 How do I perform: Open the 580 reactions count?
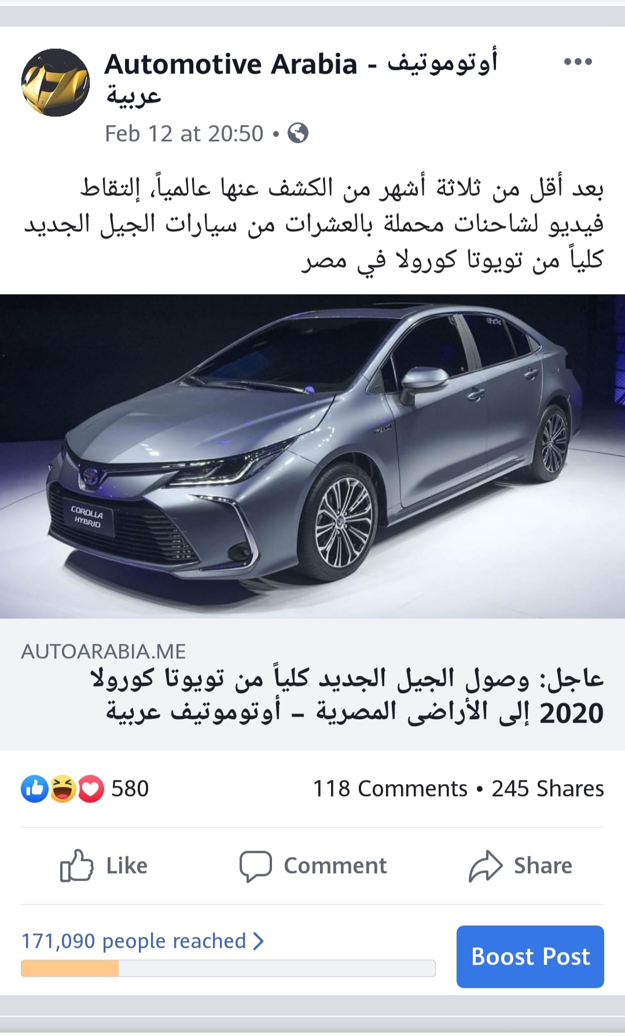click(130, 789)
